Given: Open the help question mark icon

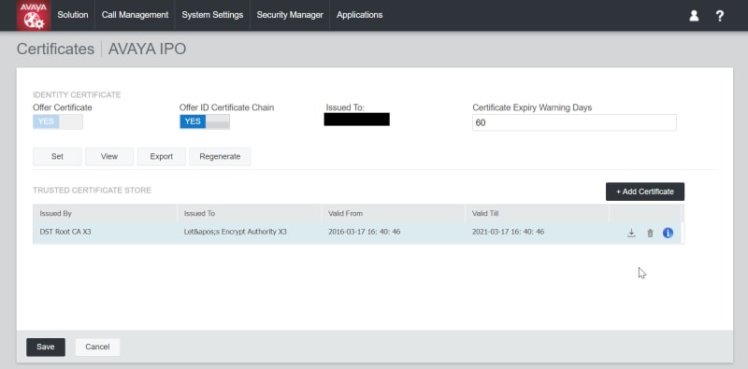Looking at the screenshot, I should 720,16.
